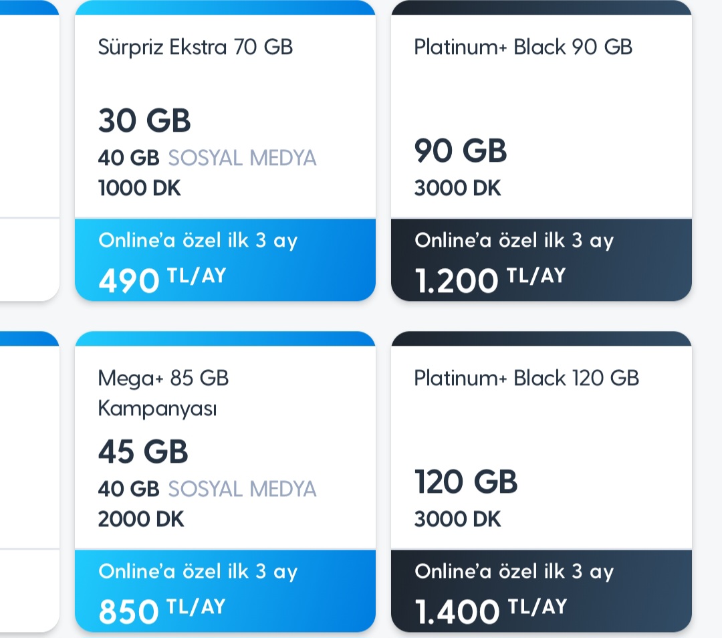Viewport: 722px width, 638px height.
Task: Open the Platinum+ Black 120 GB title
Action: point(526,379)
